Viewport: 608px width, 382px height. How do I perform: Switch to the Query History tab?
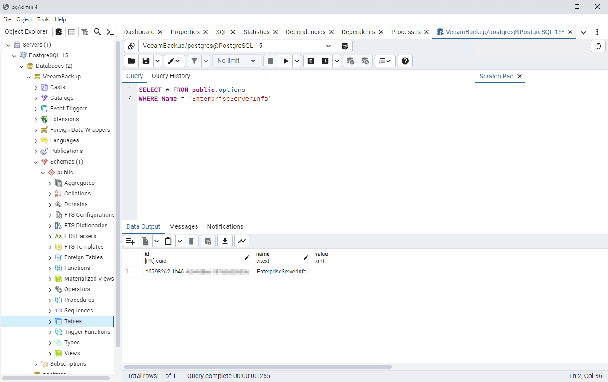point(171,76)
